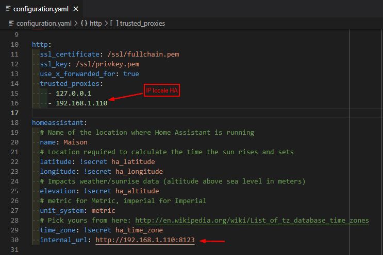Click the 'trusted_proxies' key in editor

point(70,83)
